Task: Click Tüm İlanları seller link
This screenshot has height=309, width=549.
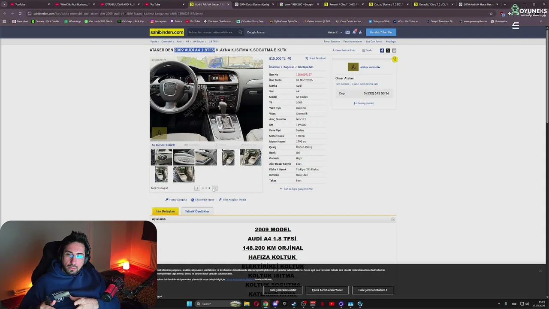Action: (x=342, y=84)
